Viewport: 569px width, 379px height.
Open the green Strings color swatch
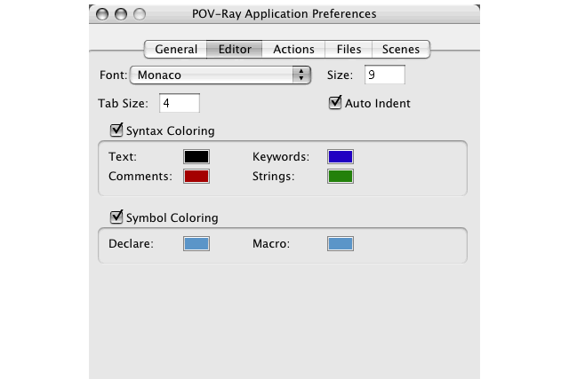point(341,176)
